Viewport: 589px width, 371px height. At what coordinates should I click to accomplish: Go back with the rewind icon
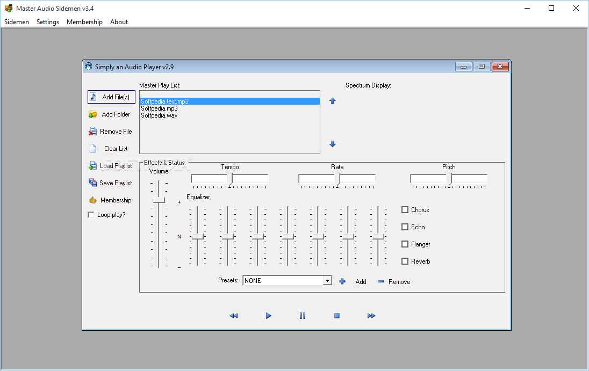click(234, 316)
